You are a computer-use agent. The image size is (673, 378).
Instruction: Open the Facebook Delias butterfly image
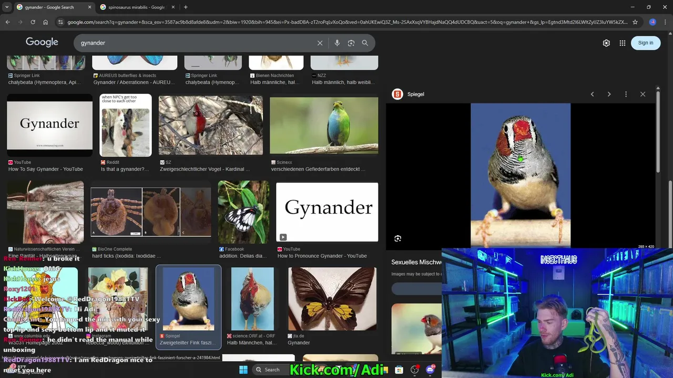[x=243, y=212]
